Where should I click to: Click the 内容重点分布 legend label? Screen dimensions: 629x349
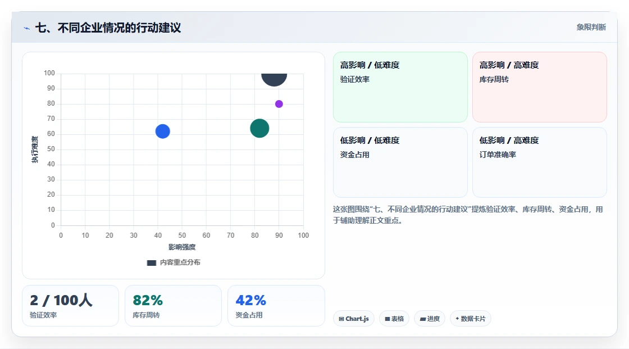180,262
